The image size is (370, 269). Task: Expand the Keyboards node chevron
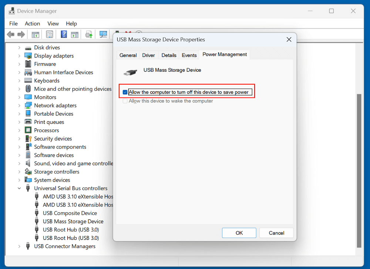(x=19, y=81)
